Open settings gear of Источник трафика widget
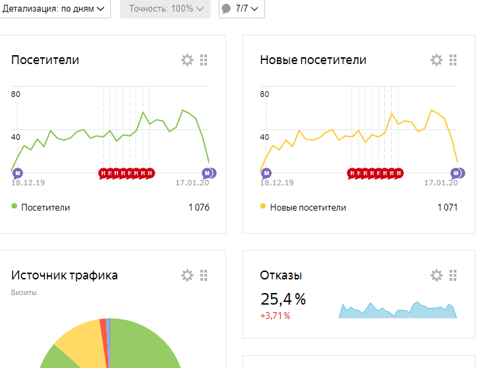This screenshot has width=485, height=368. (x=187, y=275)
